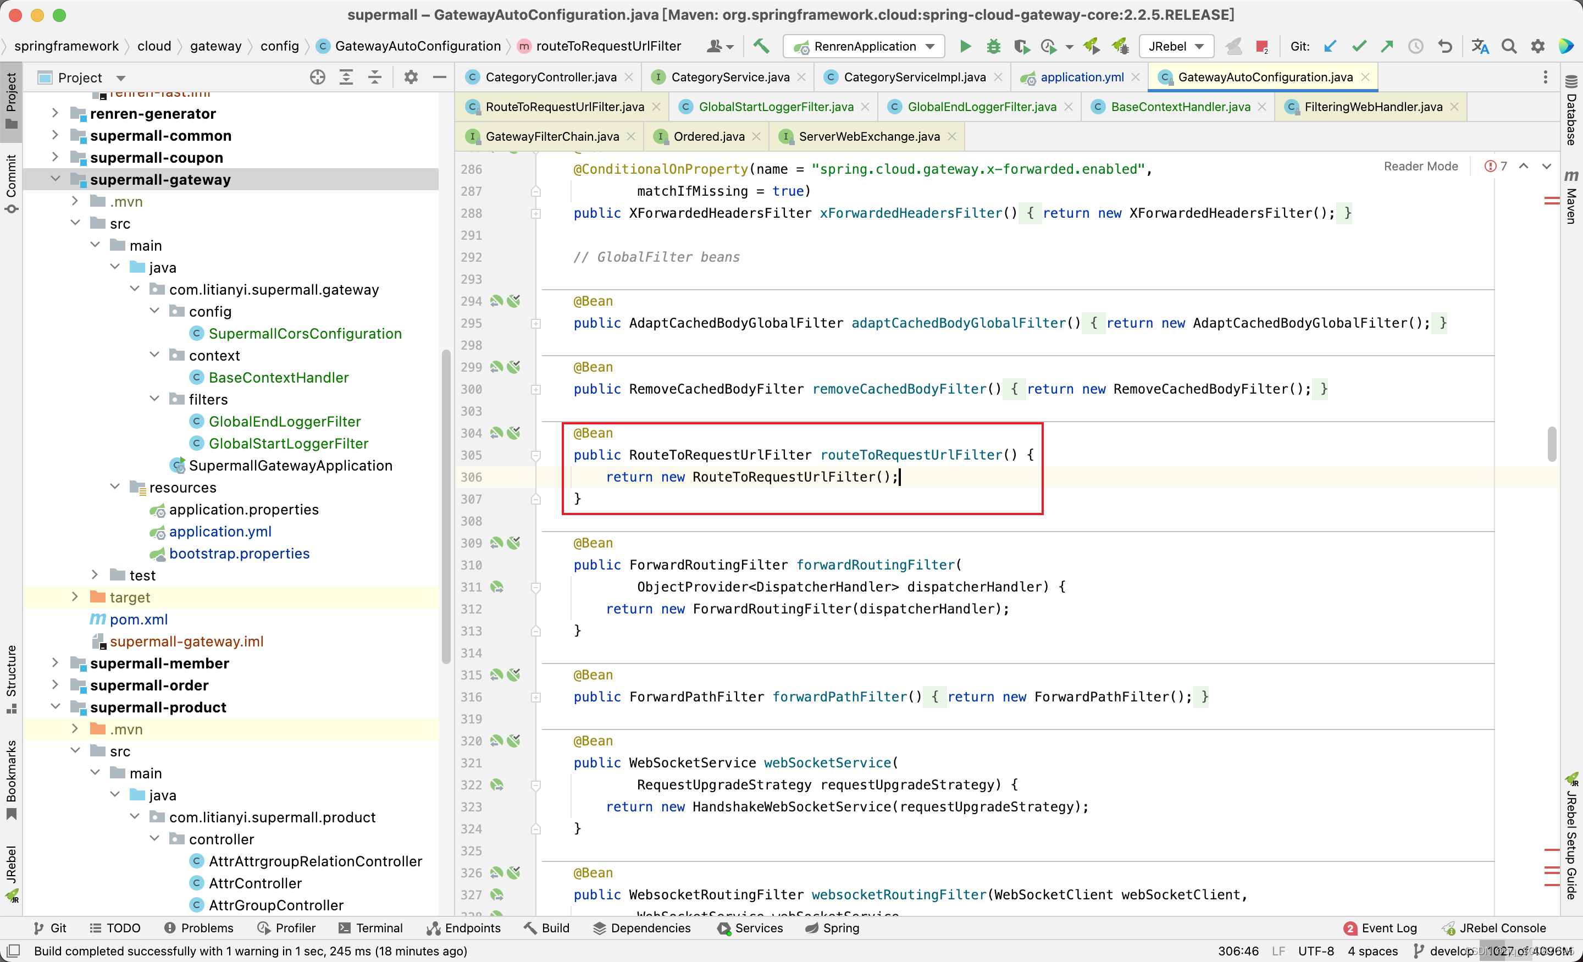Screen dimensions: 1583x962
Task: Start debug with the bug icon
Action: (x=993, y=46)
